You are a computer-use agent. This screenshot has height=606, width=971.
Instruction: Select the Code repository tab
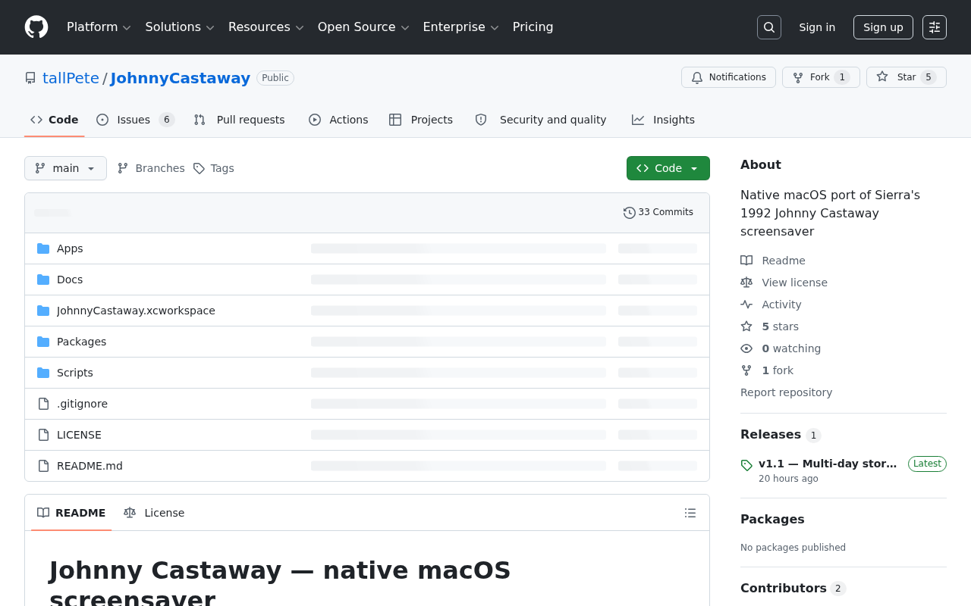click(55, 120)
